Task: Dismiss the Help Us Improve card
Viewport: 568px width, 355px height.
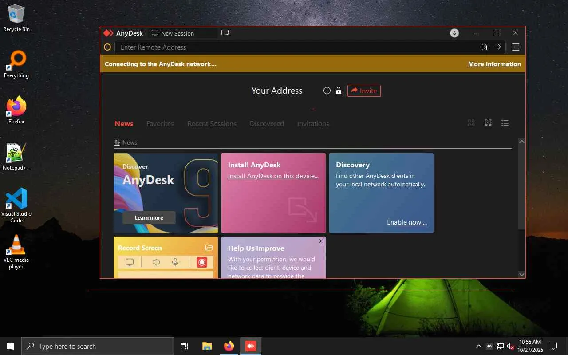Action: click(321, 241)
